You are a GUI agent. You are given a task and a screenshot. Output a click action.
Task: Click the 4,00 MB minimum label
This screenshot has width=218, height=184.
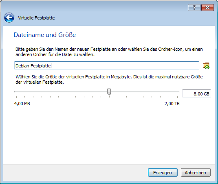point(22,104)
